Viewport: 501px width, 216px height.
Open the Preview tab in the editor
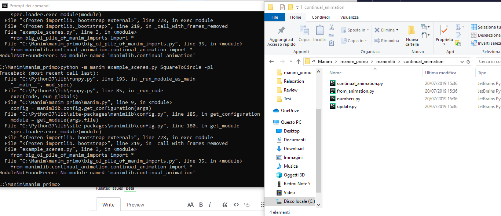[135, 204]
